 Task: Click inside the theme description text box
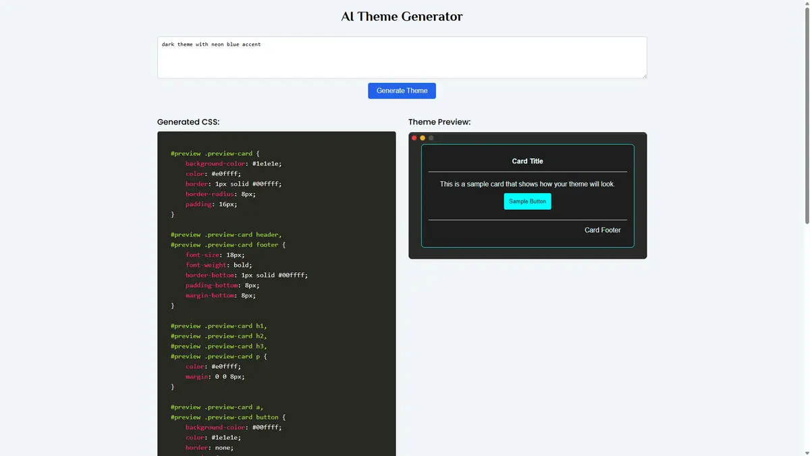402,57
